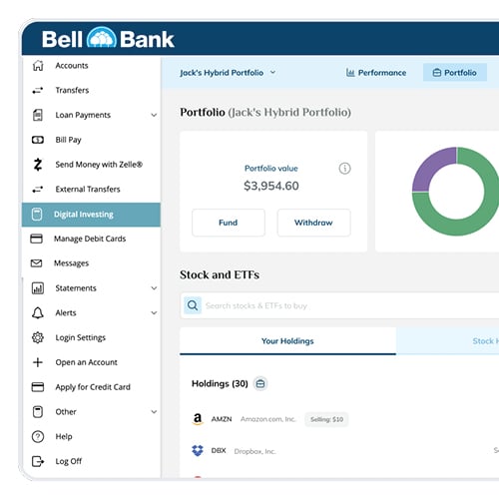Screen dimensions: 499x499
Task: Click the Manage Debit Cards card icon
Action: (36, 239)
